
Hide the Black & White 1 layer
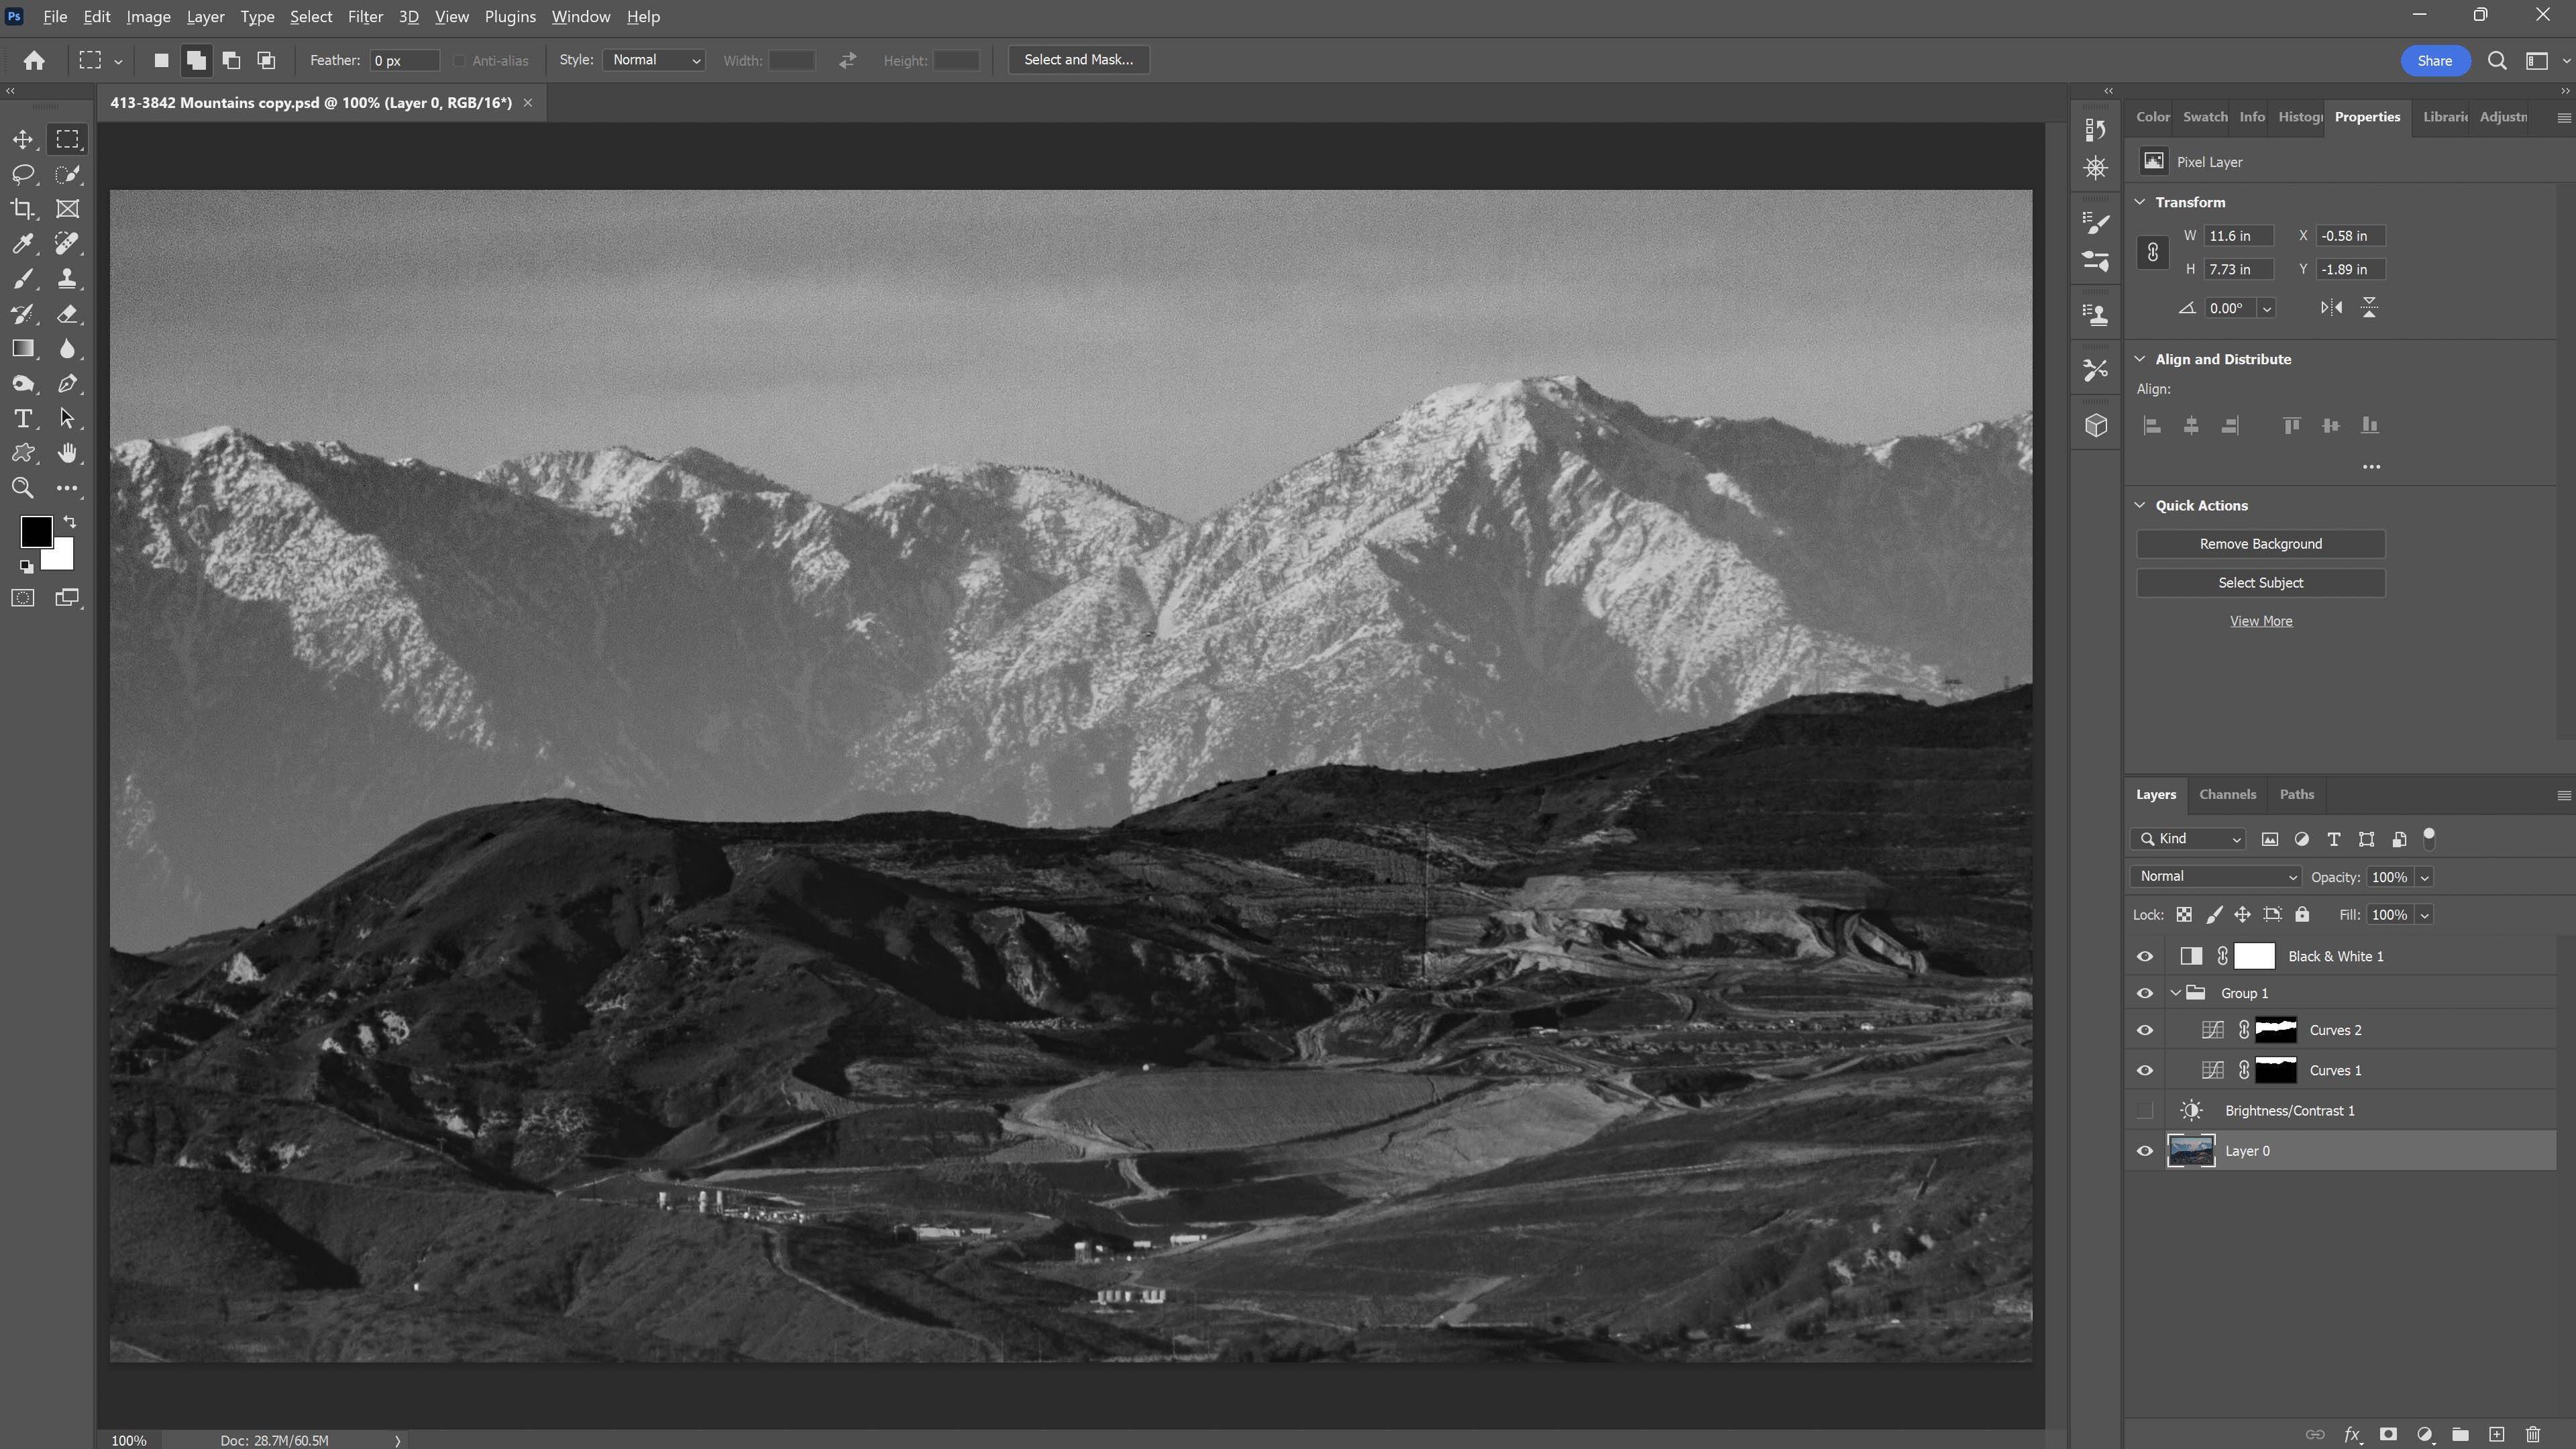(2145, 957)
